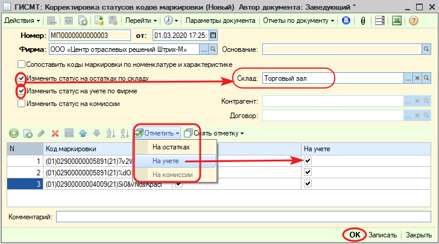This screenshot has width=439, height=244.
Task: Enable 'Сопоставить коды маркировки по номенклатуре' checkbox
Action: pos(22,64)
